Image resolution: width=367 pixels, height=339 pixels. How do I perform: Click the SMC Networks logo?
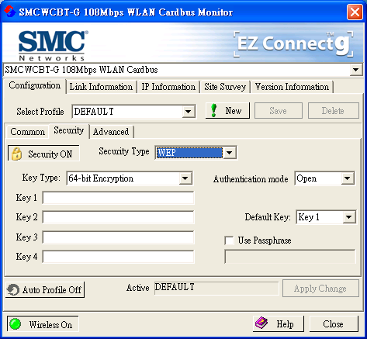click(53, 46)
